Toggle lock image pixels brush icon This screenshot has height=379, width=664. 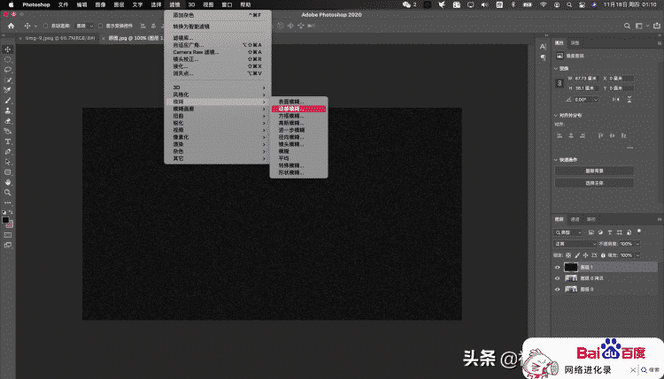pyautogui.click(x=577, y=255)
